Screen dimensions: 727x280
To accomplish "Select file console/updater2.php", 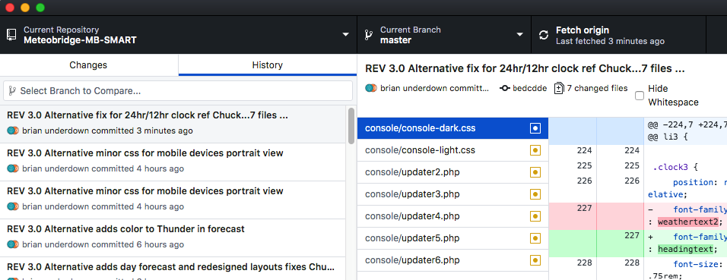I will point(452,172).
